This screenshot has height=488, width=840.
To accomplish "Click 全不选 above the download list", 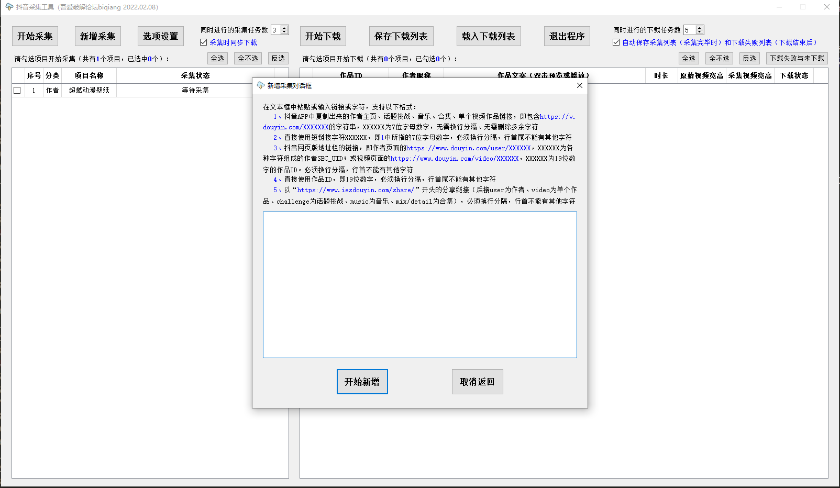I will (720, 58).
